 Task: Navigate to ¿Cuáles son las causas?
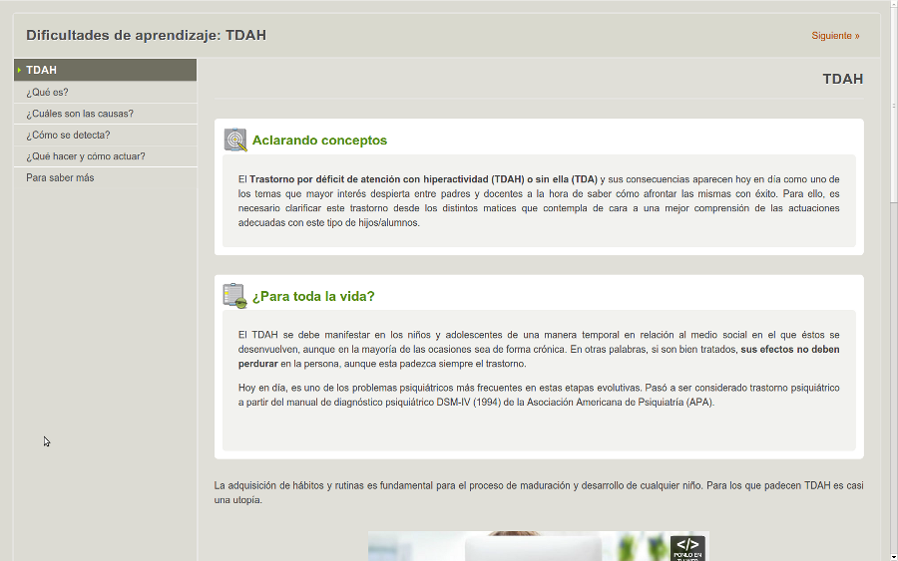click(80, 114)
